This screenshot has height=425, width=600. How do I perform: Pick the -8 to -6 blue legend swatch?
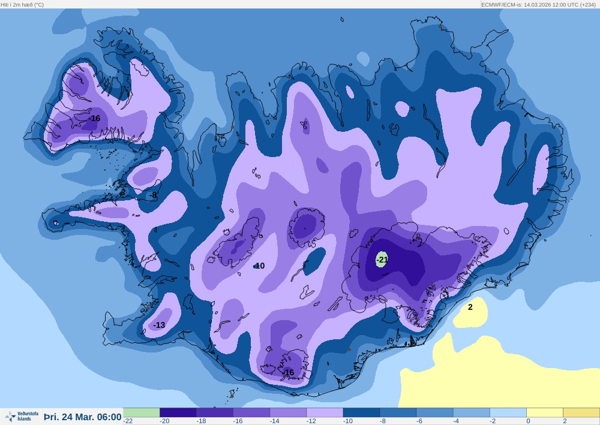coord(398,412)
